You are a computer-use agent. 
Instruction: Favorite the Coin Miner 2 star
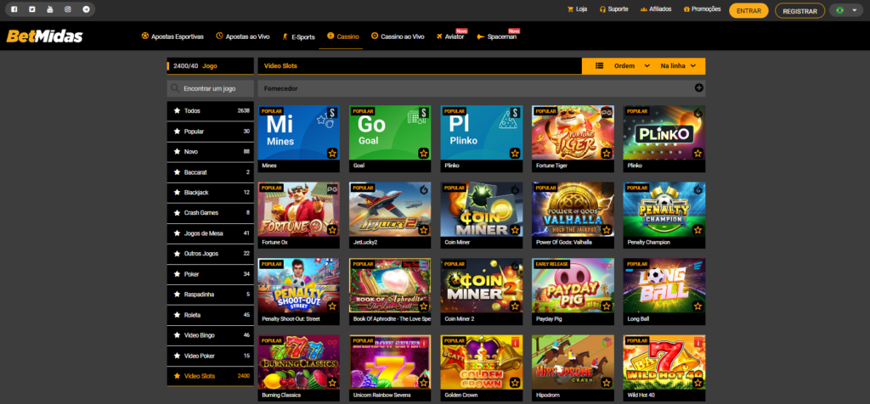point(515,306)
